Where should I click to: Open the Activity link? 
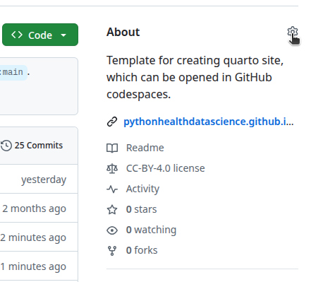[x=142, y=189]
